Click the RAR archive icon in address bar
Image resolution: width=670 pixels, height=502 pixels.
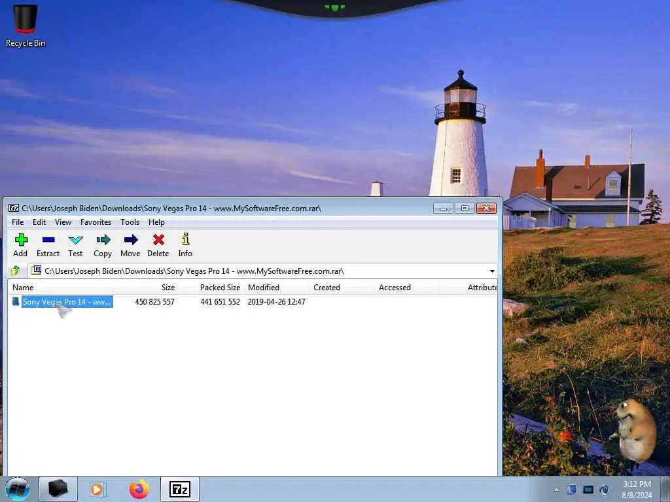pos(37,270)
